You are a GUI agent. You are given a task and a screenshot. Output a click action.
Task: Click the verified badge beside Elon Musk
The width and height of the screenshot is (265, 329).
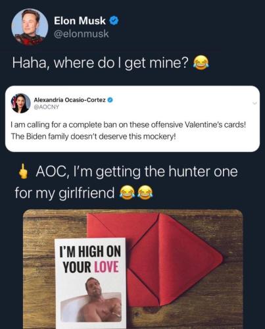[114, 20]
